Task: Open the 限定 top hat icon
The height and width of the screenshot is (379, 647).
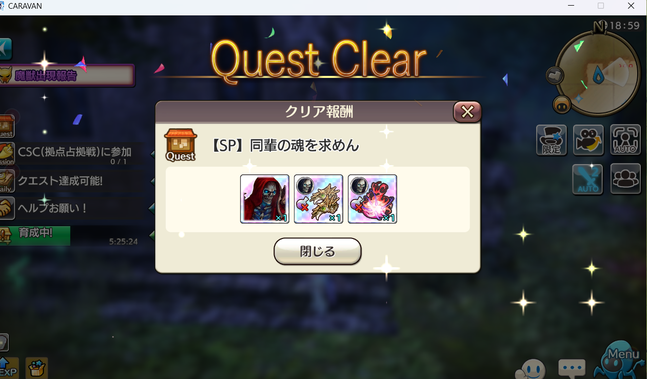Action: pyautogui.click(x=552, y=140)
